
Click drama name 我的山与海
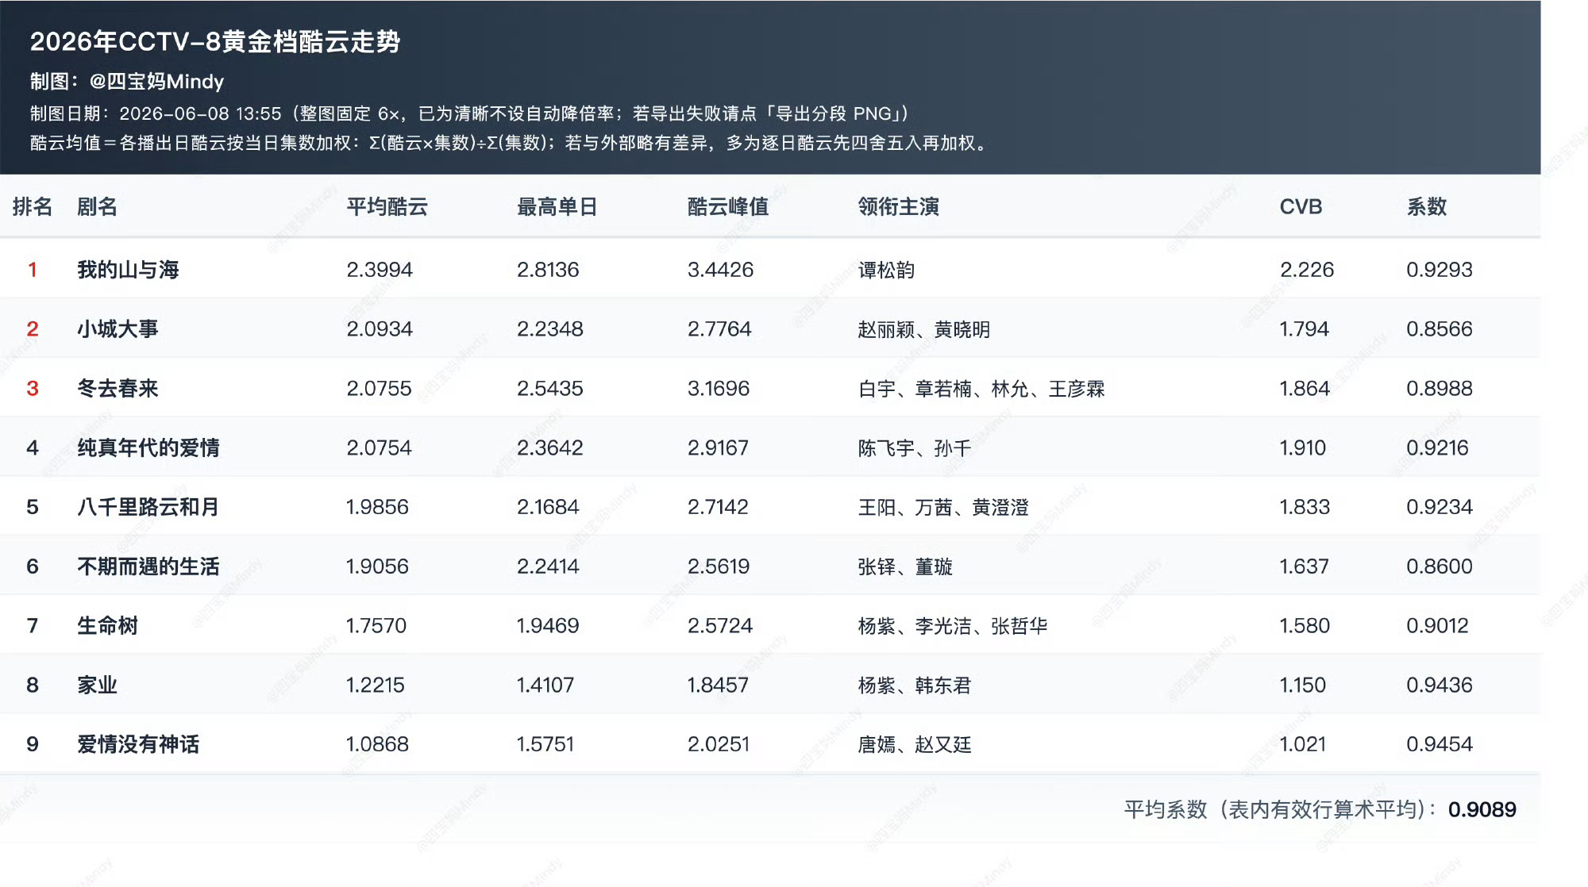[x=128, y=270]
